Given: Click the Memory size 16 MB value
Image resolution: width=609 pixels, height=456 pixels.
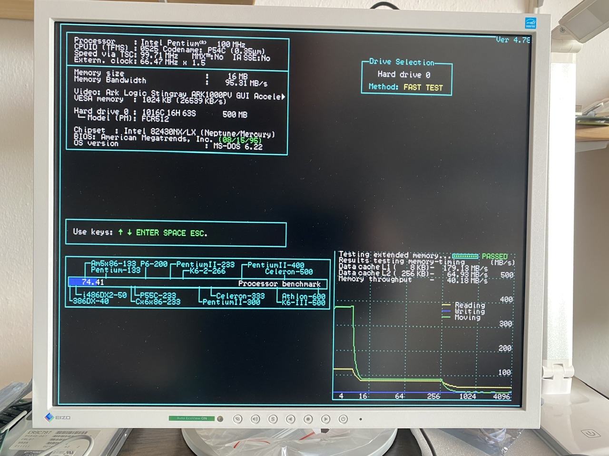Looking at the screenshot, I should click(x=237, y=76).
